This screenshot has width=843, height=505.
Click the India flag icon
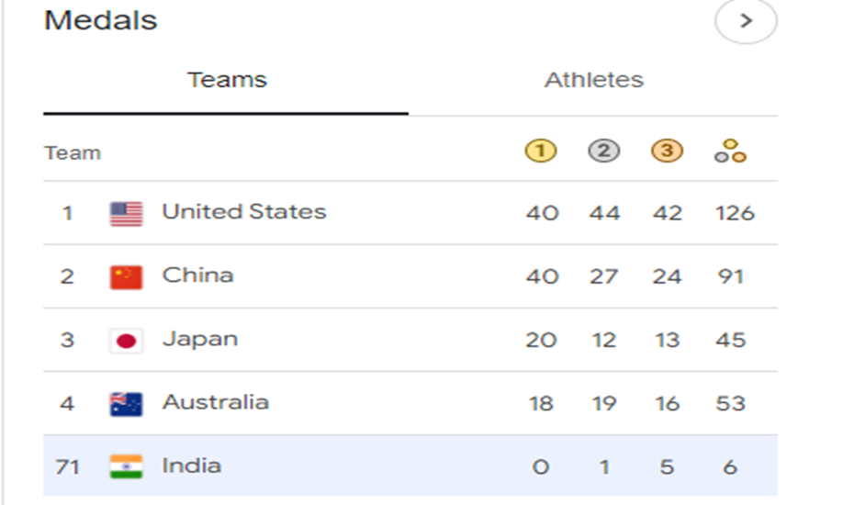(x=126, y=466)
